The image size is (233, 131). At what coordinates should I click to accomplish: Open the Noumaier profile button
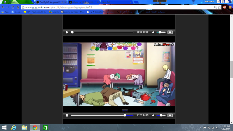coord(209,2)
